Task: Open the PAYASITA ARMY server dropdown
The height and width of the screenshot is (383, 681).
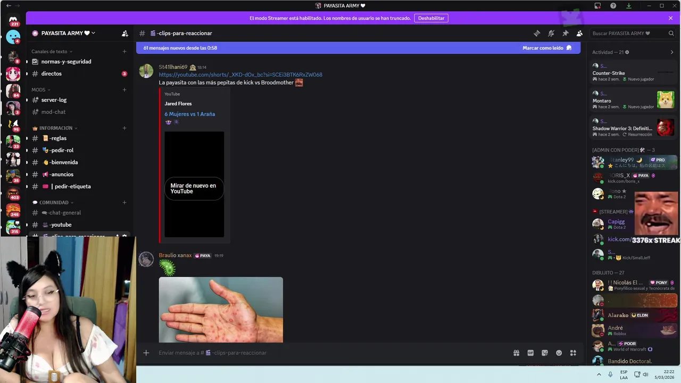Action: (64, 33)
